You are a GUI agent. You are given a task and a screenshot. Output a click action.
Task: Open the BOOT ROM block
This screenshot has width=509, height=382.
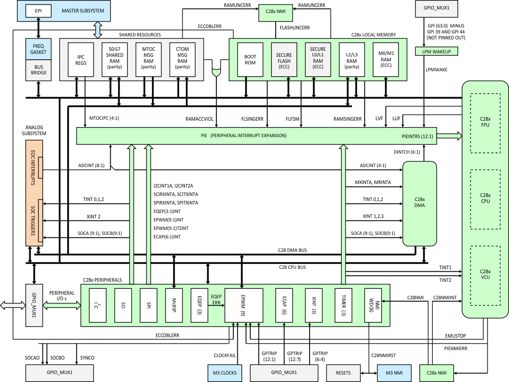[x=249, y=59]
